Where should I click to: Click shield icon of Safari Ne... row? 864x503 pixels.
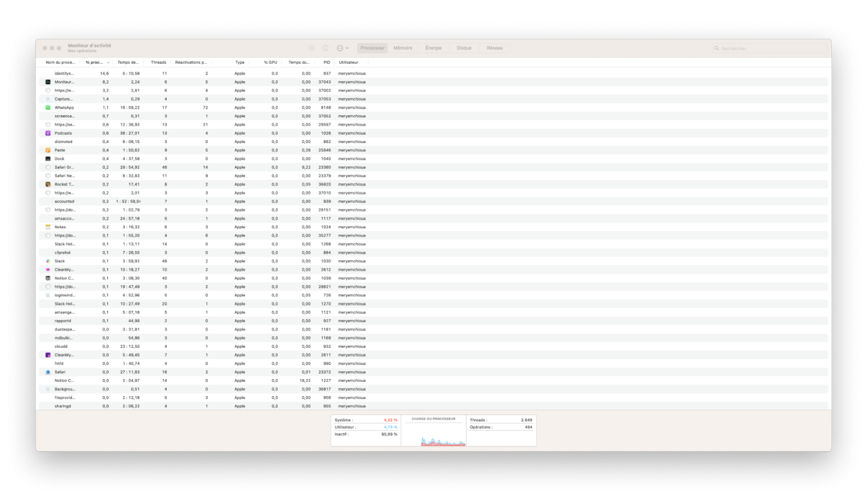click(x=48, y=176)
